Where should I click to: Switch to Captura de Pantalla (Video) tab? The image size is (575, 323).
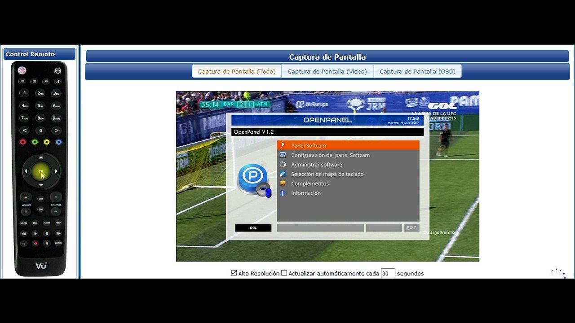point(327,71)
